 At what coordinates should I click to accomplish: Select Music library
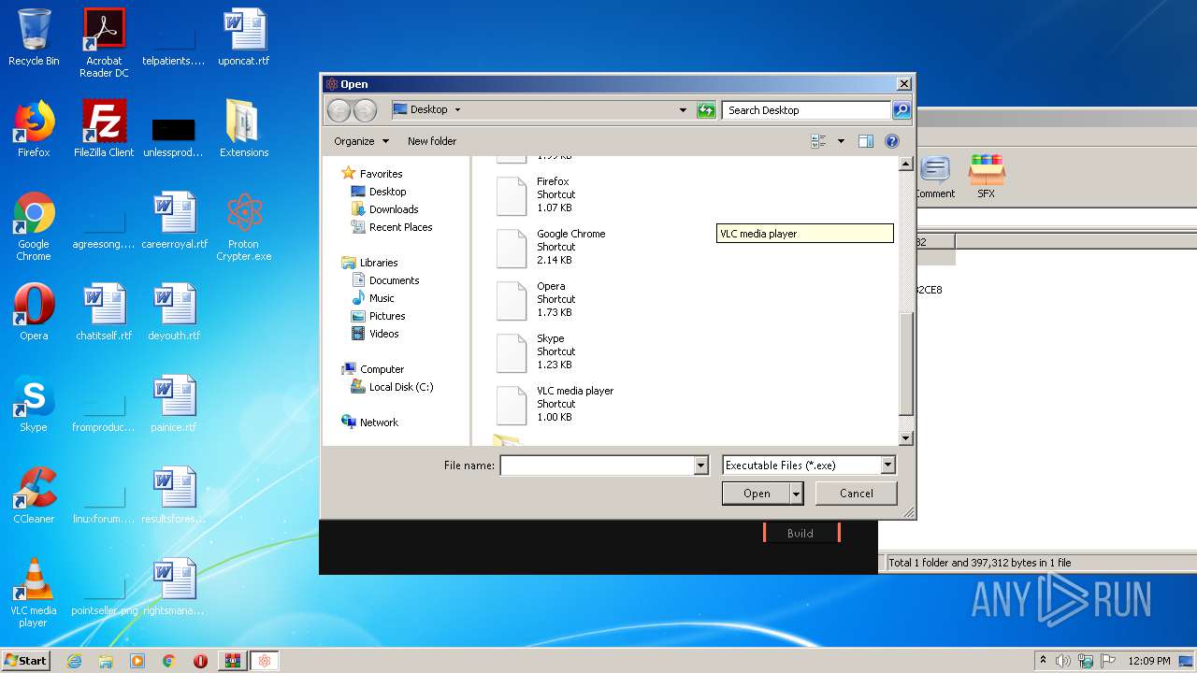[373, 298]
